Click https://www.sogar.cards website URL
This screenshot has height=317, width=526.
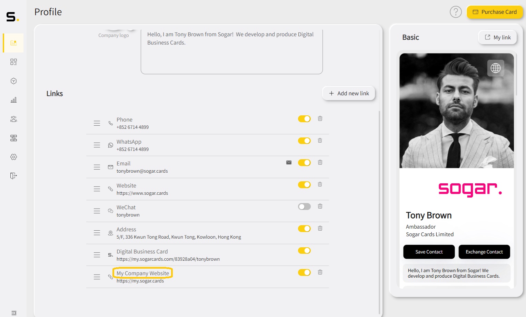pyautogui.click(x=142, y=193)
